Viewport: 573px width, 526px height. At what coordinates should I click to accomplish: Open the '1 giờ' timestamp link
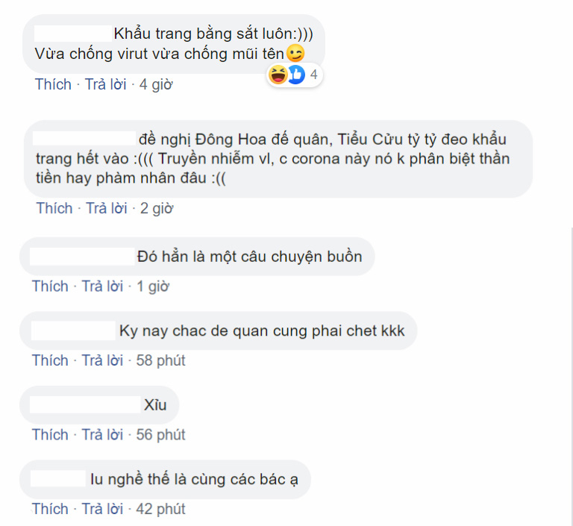pyautogui.click(x=153, y=287)
